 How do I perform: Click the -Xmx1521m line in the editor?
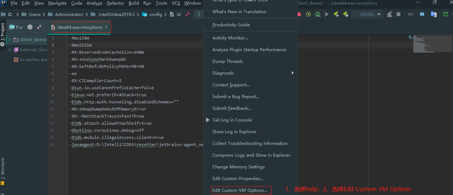(x=81, y=45)
